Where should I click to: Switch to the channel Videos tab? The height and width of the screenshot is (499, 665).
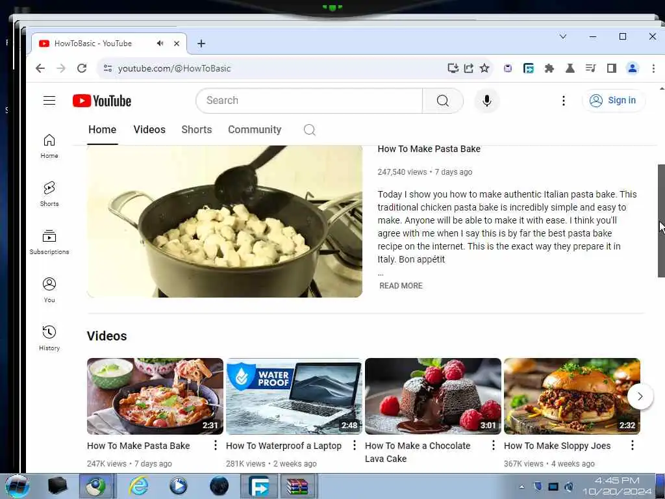(149, 129)
